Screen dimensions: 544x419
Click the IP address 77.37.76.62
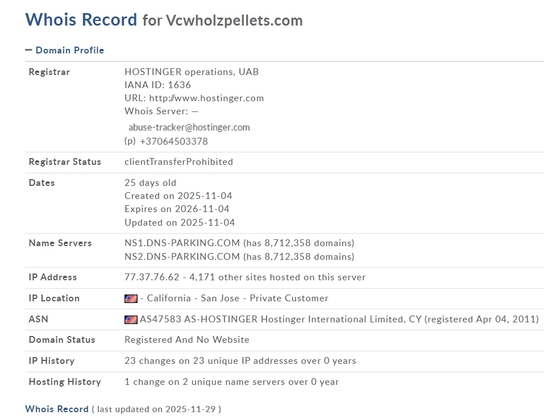click(x=152, y=277)
